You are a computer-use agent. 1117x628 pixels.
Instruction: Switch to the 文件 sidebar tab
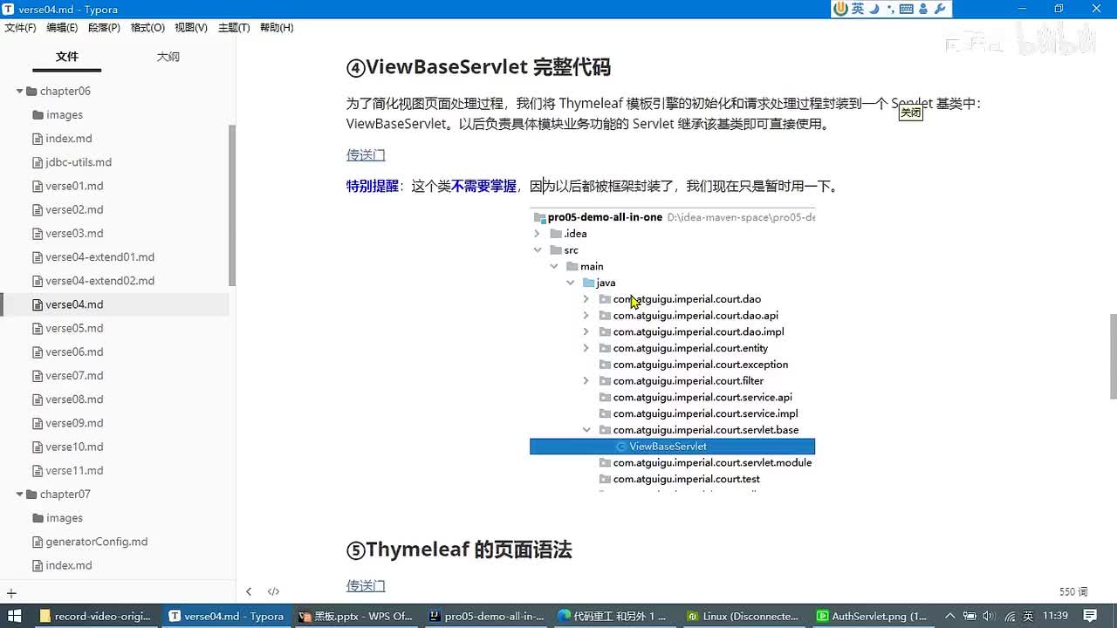point(67,57)
